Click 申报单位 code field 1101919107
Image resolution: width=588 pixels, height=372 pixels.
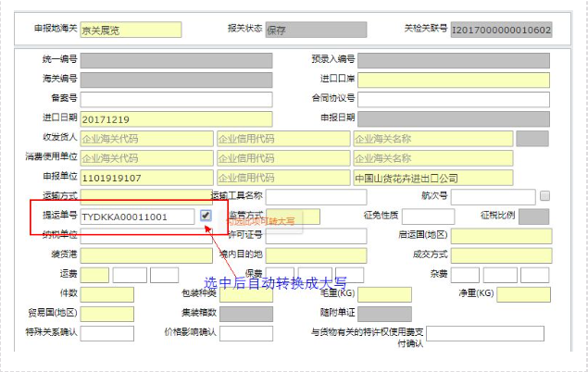146,178
